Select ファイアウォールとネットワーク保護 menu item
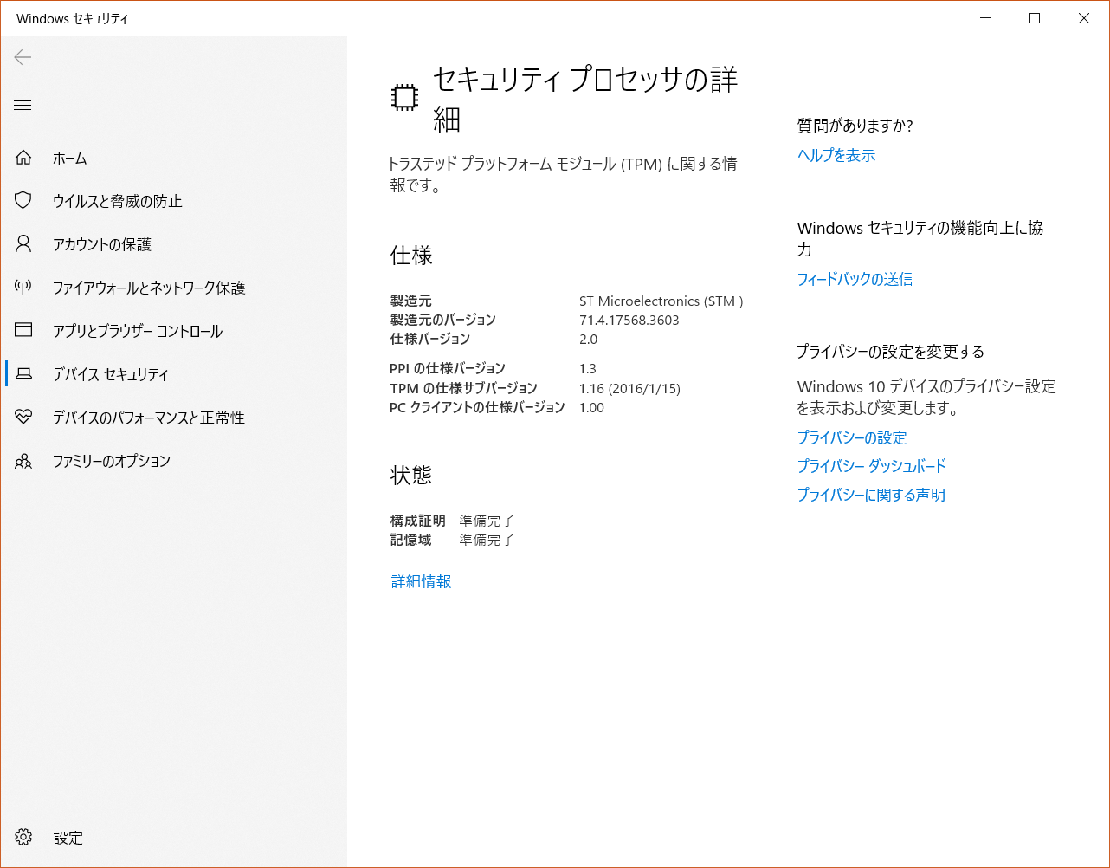This screenshot has height=868, width=1110. pos(149,288)
